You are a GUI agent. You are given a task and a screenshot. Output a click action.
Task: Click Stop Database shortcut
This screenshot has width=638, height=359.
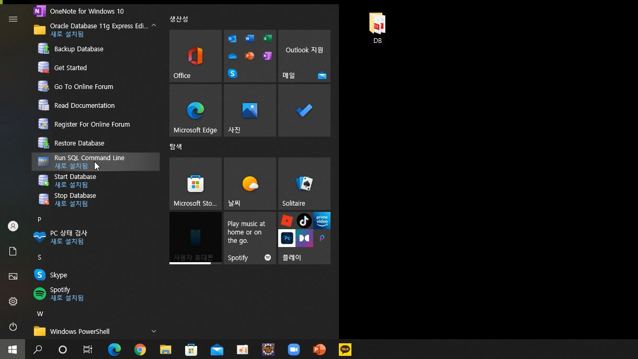coord(96,199)
